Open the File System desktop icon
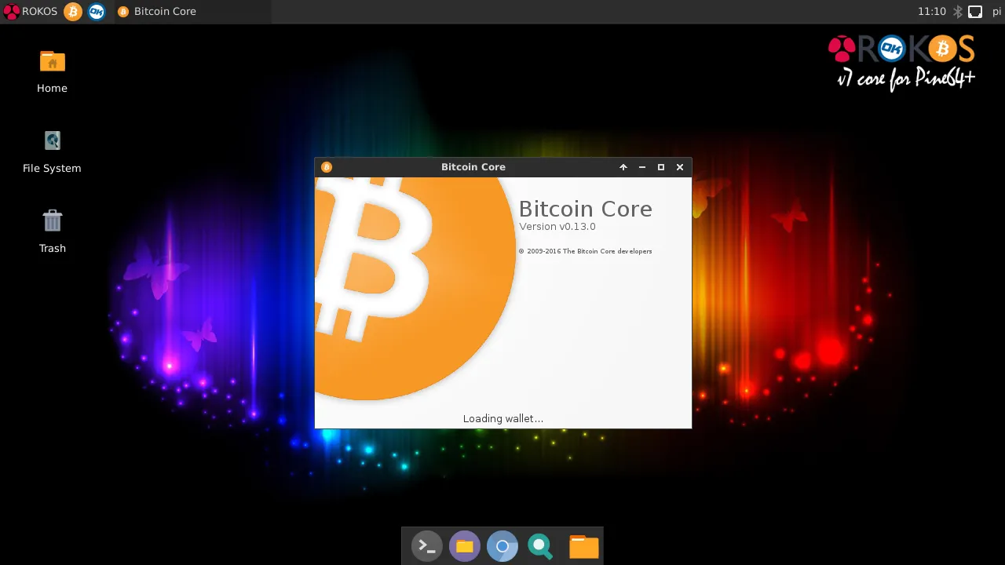This screenshot has height=565, width=1005. 52,151
